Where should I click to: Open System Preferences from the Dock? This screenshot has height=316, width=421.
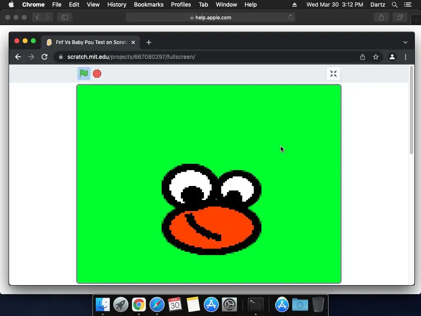(229, 304)
